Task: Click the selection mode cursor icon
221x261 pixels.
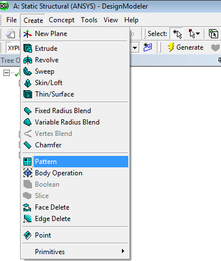Action: pyautogui.click(x=192, y=34)
